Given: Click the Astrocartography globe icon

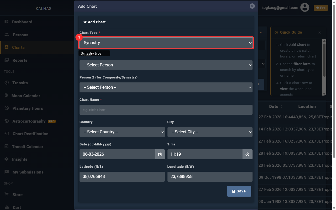Looking at the screenshot, I should [7, 121].
